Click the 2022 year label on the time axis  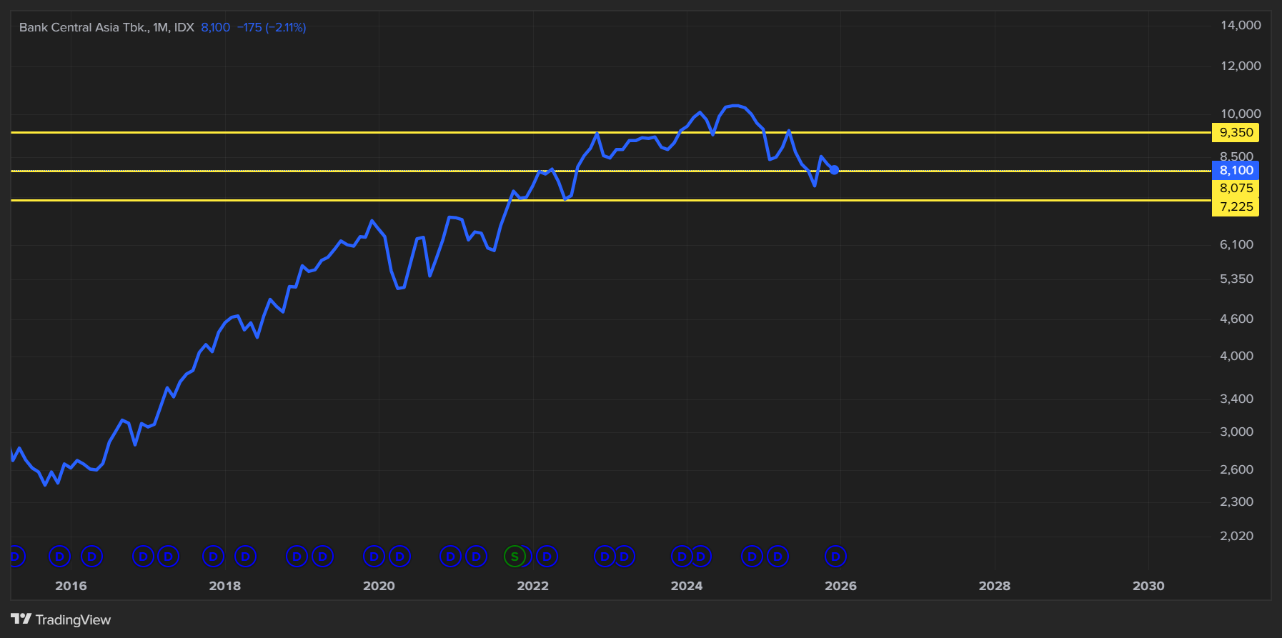[533, 586]
